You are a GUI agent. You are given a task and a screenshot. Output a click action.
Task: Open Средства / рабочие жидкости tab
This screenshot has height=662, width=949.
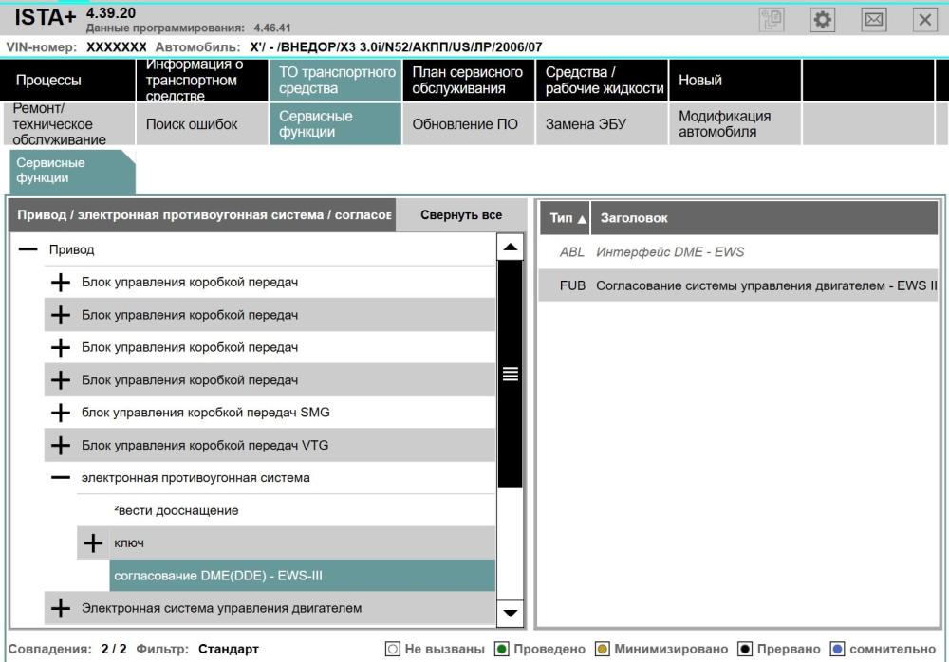(x=602, y=80)
